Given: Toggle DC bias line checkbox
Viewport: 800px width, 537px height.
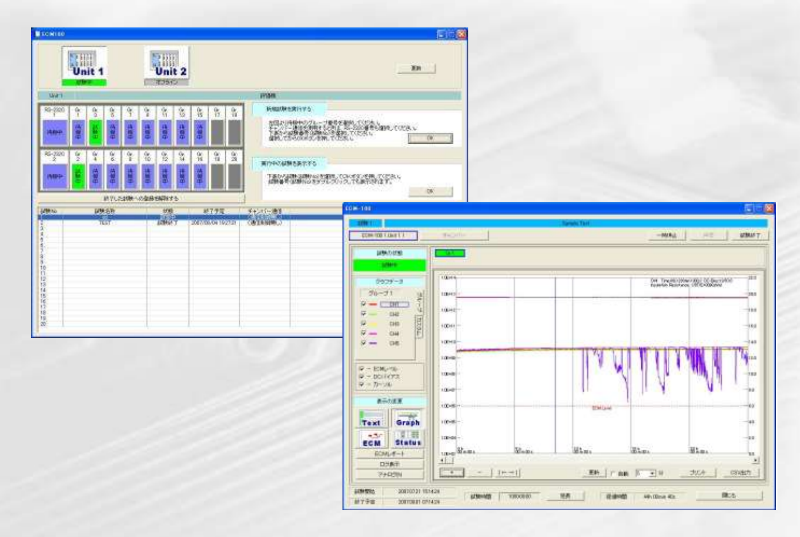Looking at the screenshot, I should [x=362, y=377].
